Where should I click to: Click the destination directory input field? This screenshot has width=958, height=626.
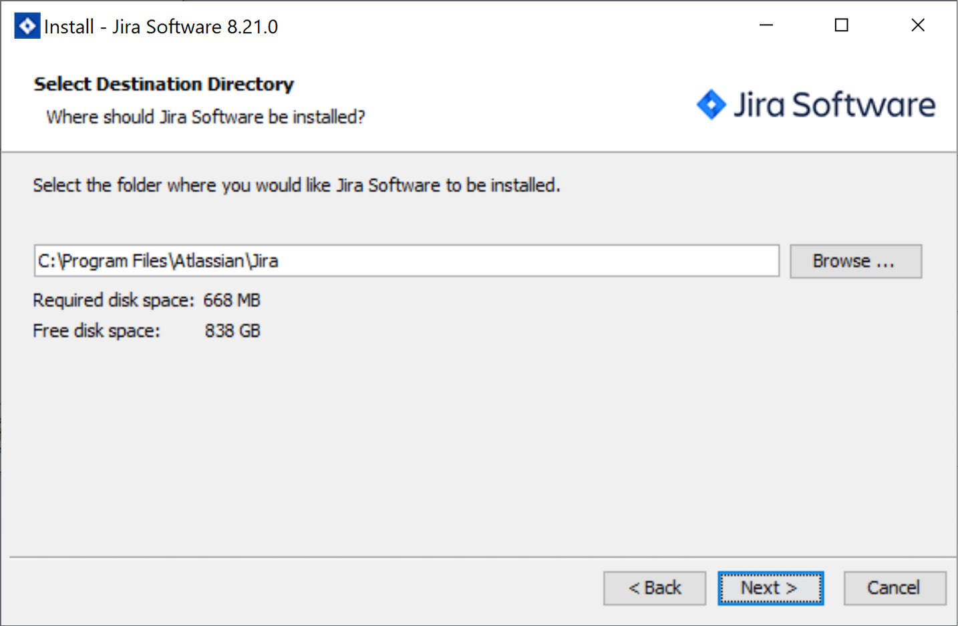point(406,261)
